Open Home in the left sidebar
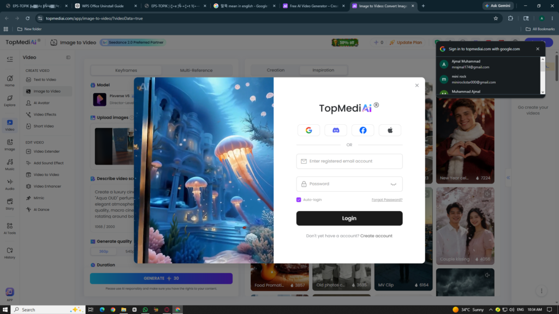Viewport: 559px width, 314px height. coord(10,81)
